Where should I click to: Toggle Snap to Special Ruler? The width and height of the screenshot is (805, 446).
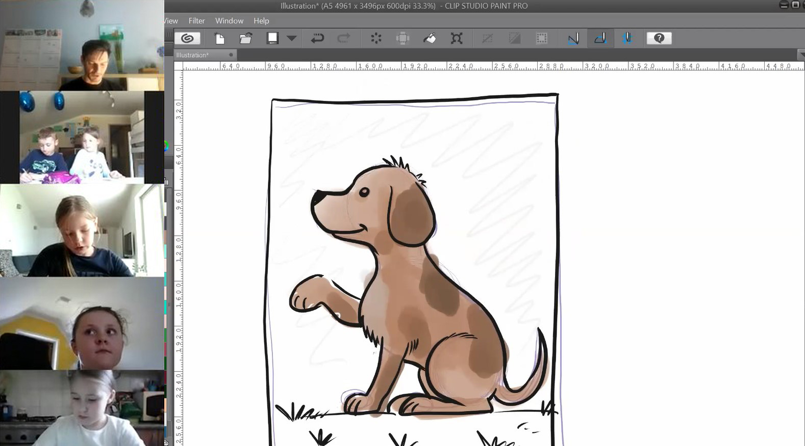click(600, 38)
